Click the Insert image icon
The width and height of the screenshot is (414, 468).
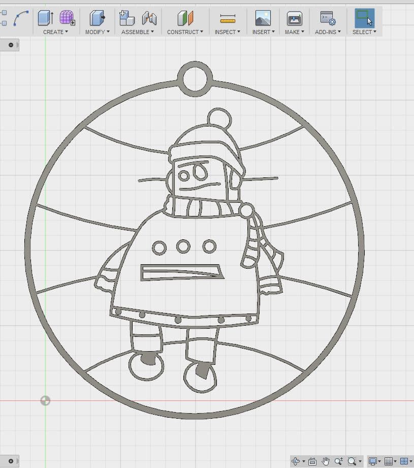[x=263, y=18]
